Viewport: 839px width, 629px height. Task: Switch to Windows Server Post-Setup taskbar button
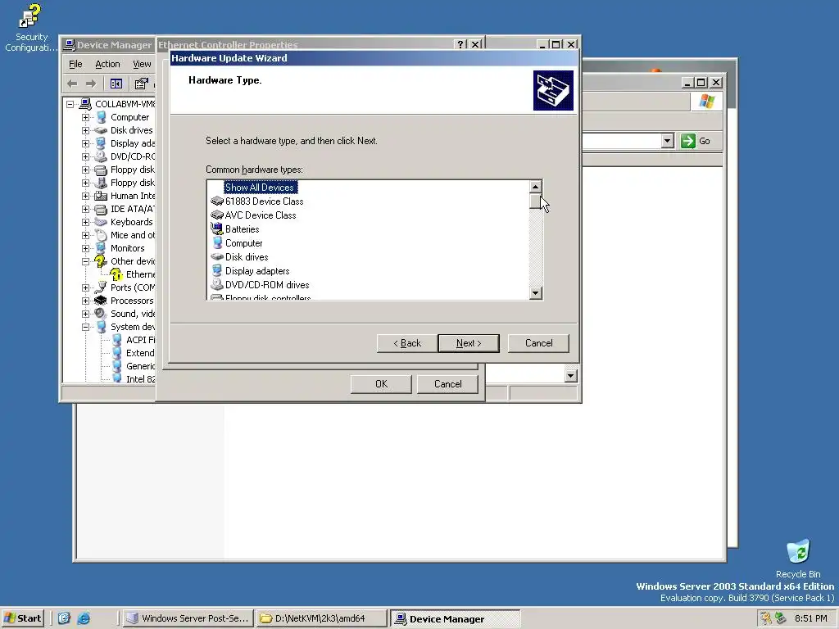coord(188,618)
